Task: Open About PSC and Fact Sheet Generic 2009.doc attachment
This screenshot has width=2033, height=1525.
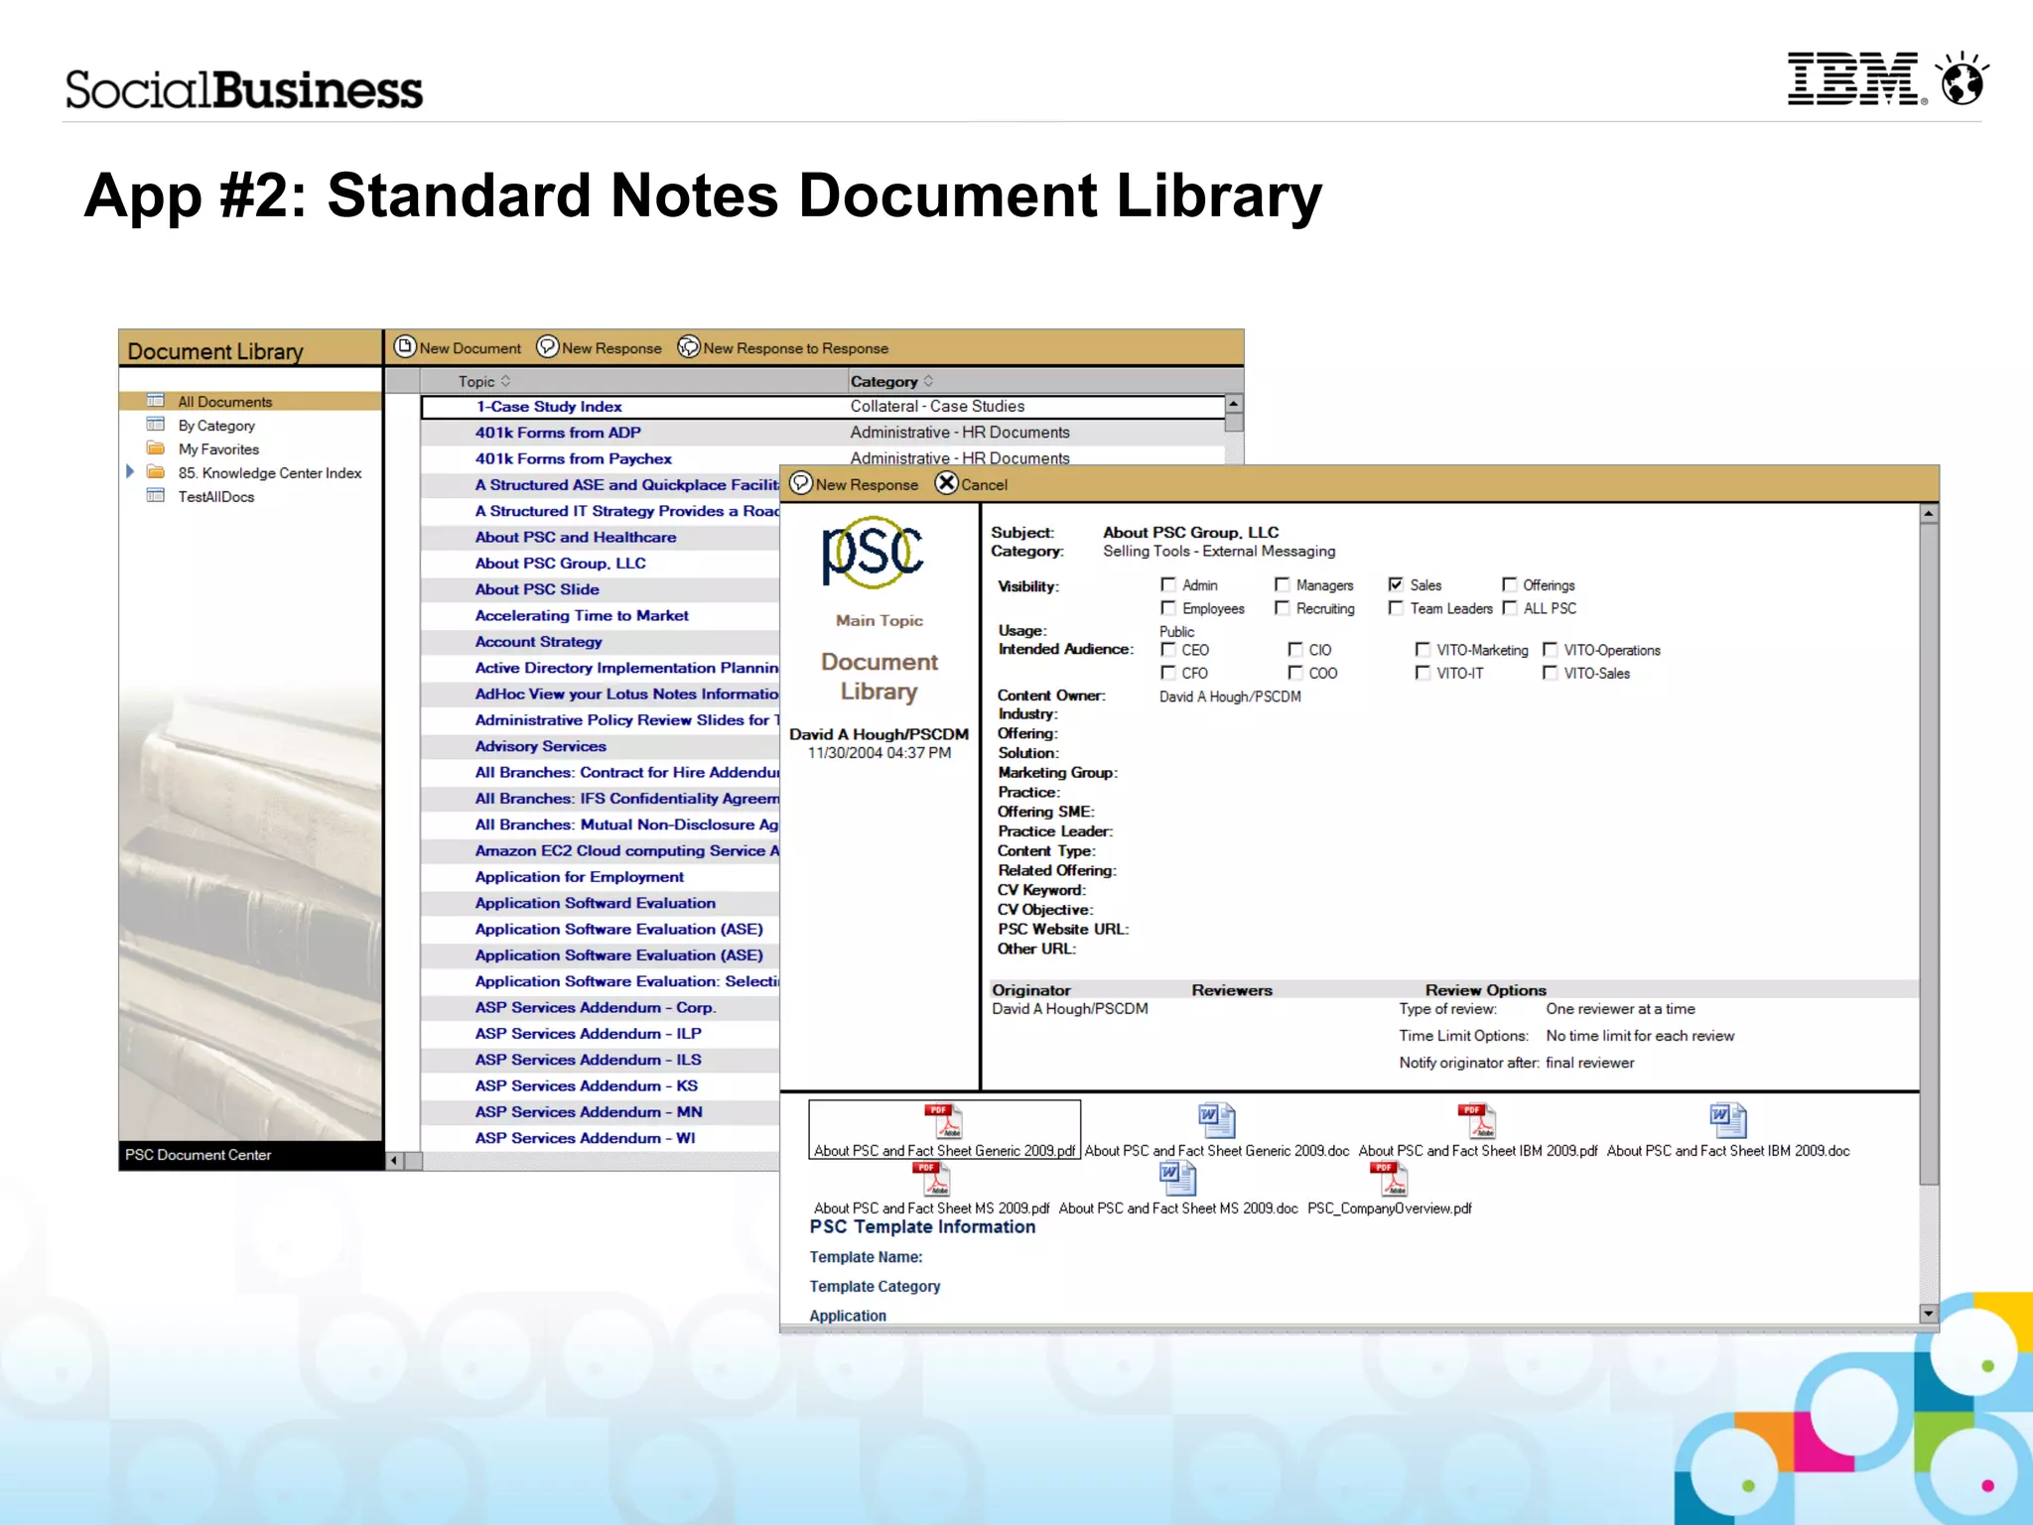Action: click(1216, 1130)
